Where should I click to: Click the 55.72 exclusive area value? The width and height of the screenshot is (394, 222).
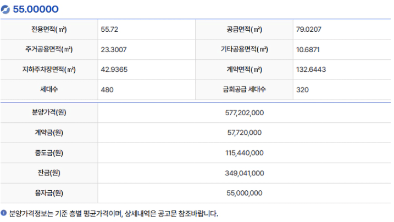pyautogui.click(x=109, y=30)
